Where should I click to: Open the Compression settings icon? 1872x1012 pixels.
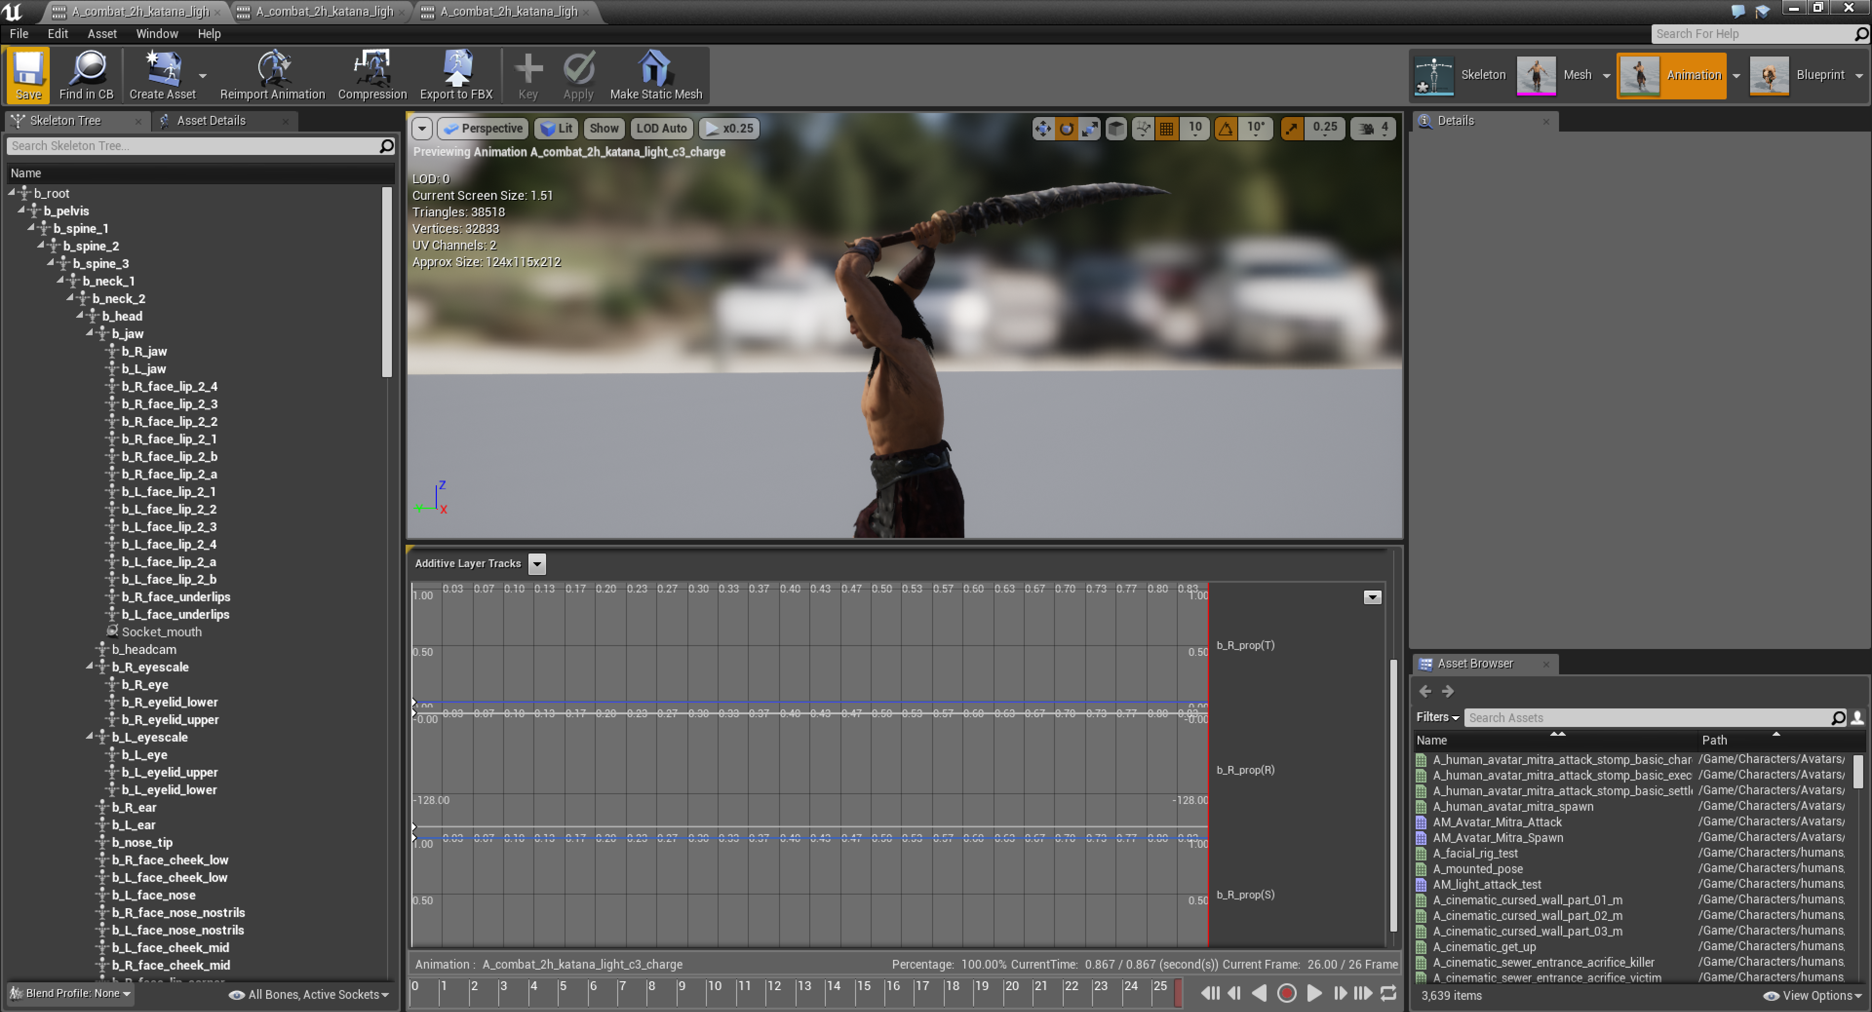[372, 74]
